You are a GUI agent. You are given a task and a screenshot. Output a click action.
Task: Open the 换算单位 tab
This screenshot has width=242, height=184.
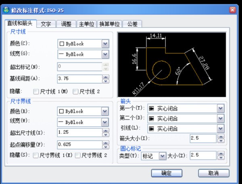(x=108, y=24)
